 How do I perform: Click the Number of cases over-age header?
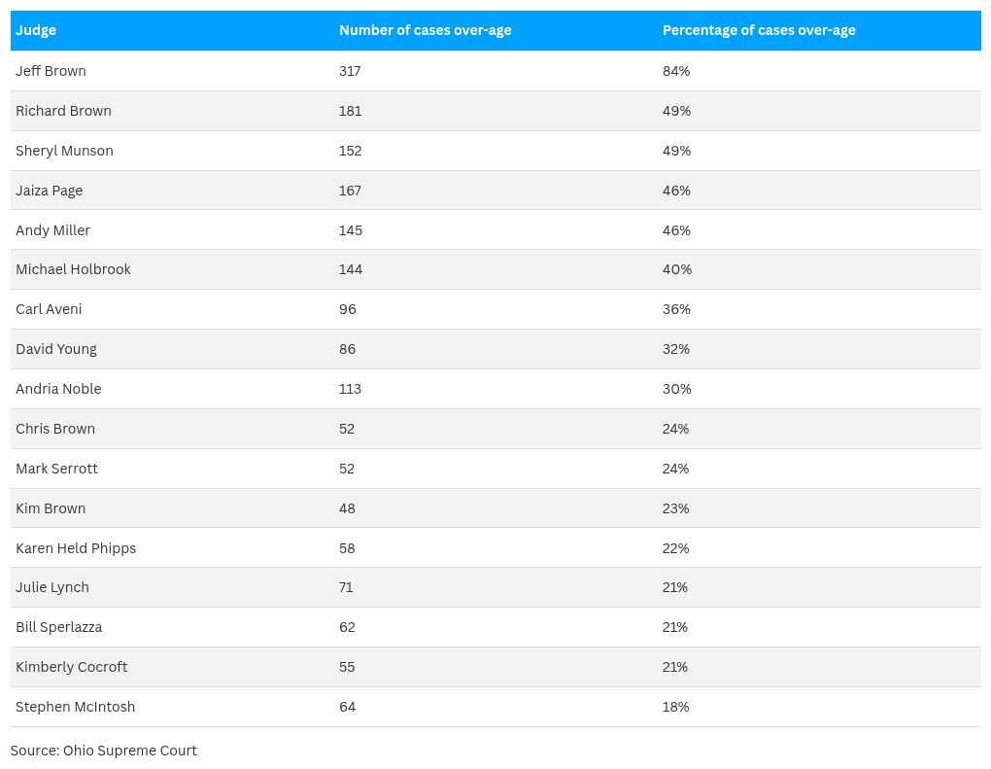[425, 30]
